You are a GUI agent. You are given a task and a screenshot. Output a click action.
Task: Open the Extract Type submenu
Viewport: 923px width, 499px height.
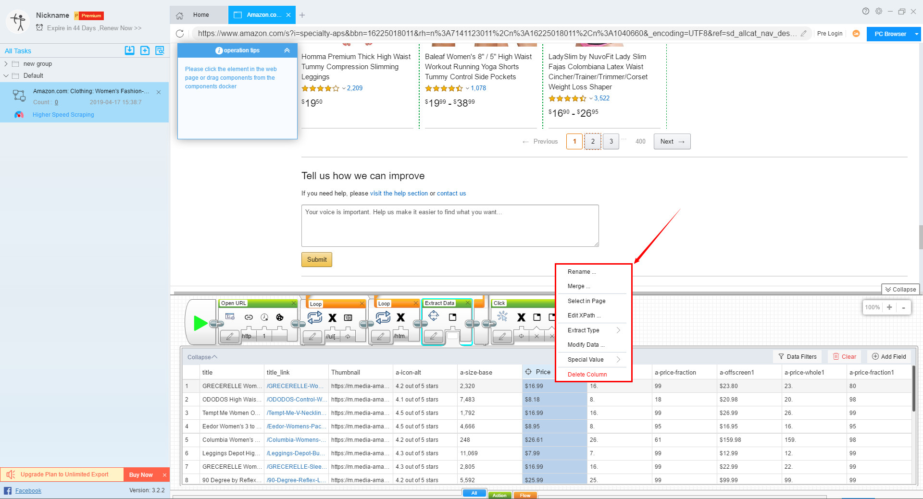tap(594, 330)
